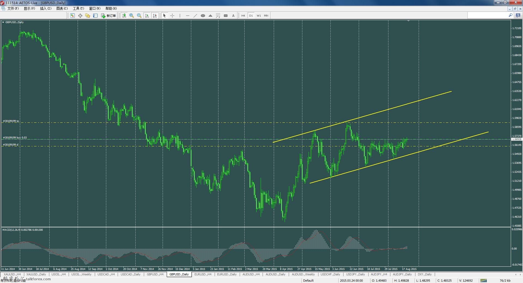The image size is (523, 283).
Task: Open the 帮助(H) menu
Action: pos(111,8)
